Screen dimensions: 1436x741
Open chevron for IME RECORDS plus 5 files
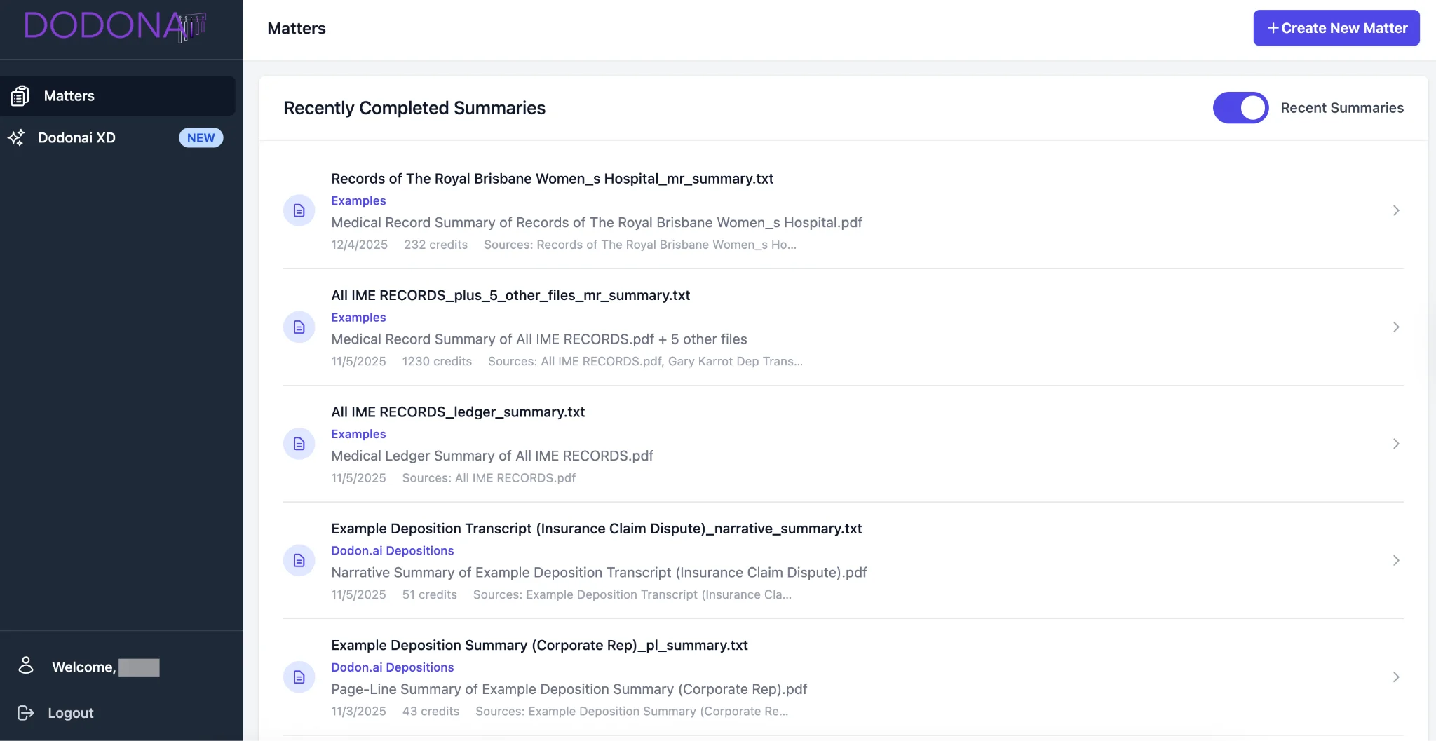click(x=1395, y=327)
